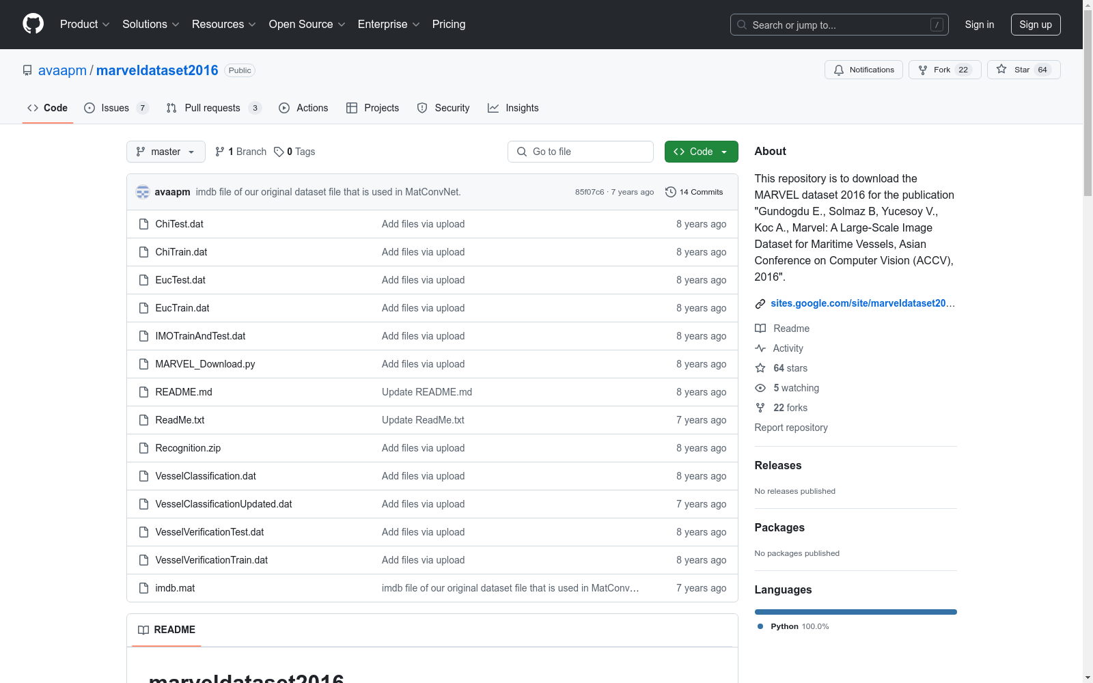Screen dimensions: 1093x683
Task: Expand the Open Source menu
Action: pyautogui.click(x=307, y=25)
